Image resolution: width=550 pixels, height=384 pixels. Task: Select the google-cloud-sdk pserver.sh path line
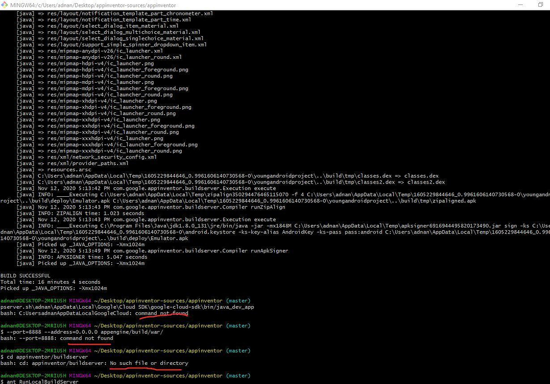pyautogui.click(x=128, y=307)
